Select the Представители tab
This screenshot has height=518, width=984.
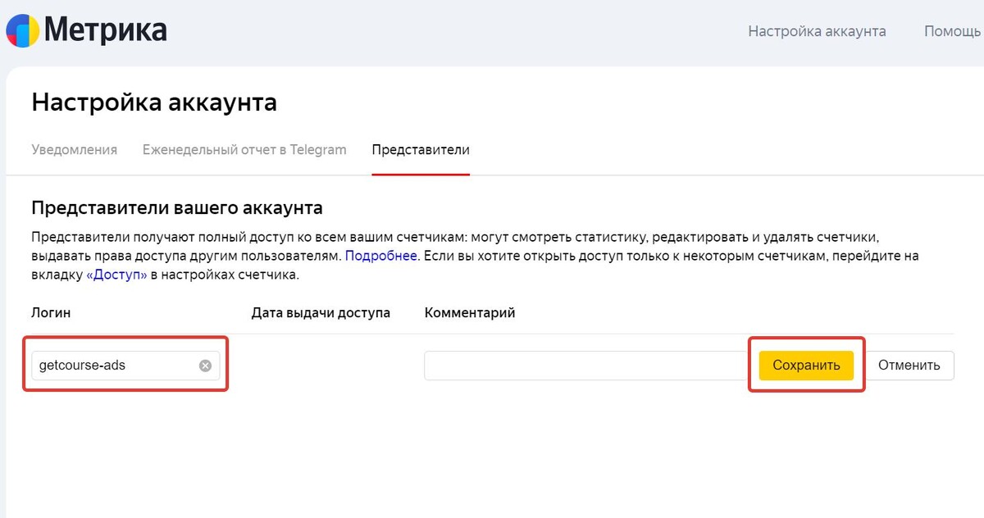coord(421,150)
